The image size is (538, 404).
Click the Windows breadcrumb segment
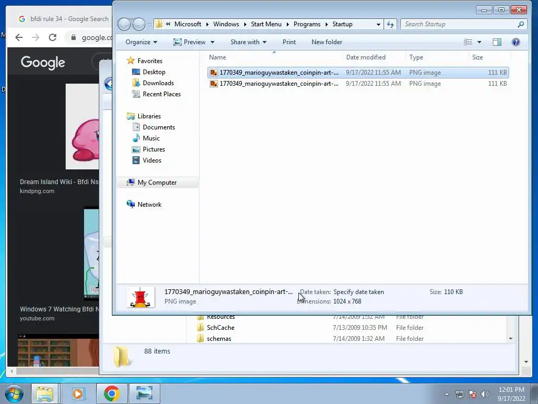pos(226,24)
